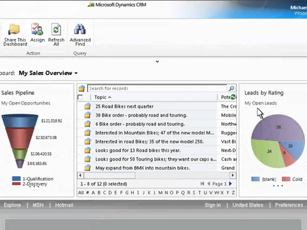Go to first page arrow icon
Viewport: 307px width, 230px height.
click(202, 184)
